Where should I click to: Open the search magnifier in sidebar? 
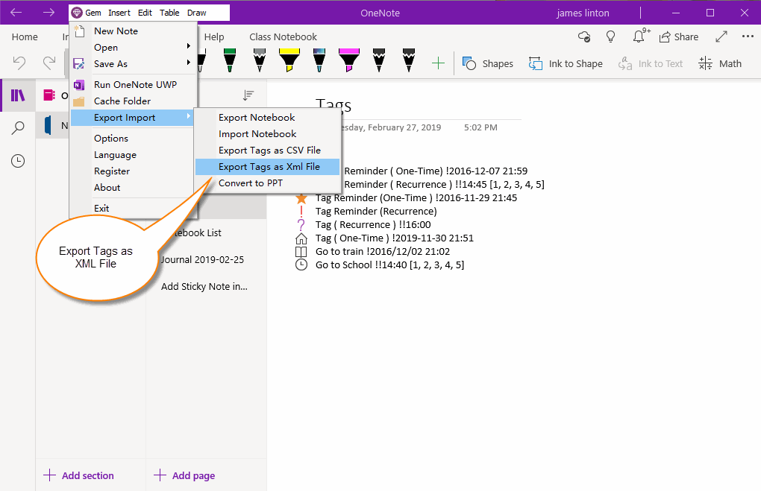pos(18,128)
